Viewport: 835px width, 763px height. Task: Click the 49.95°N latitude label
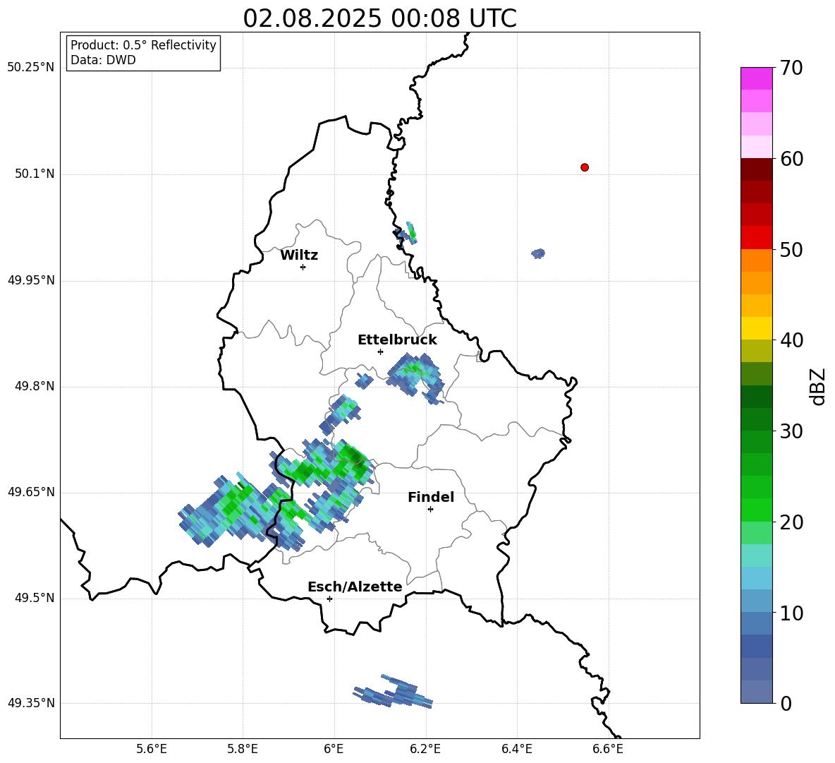pos(31,280)
